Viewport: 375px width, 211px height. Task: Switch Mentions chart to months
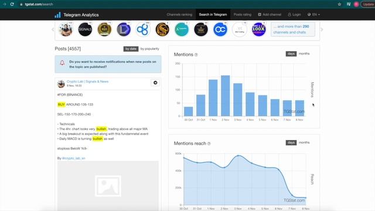click(304, 53)
